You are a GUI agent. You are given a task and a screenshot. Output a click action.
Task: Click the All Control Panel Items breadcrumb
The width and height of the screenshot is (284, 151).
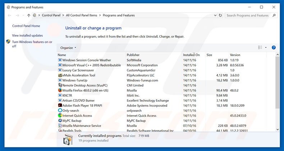click(x=82, y=15)
